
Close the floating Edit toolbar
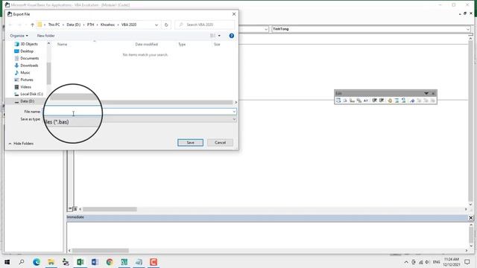[x=433, y=93]
